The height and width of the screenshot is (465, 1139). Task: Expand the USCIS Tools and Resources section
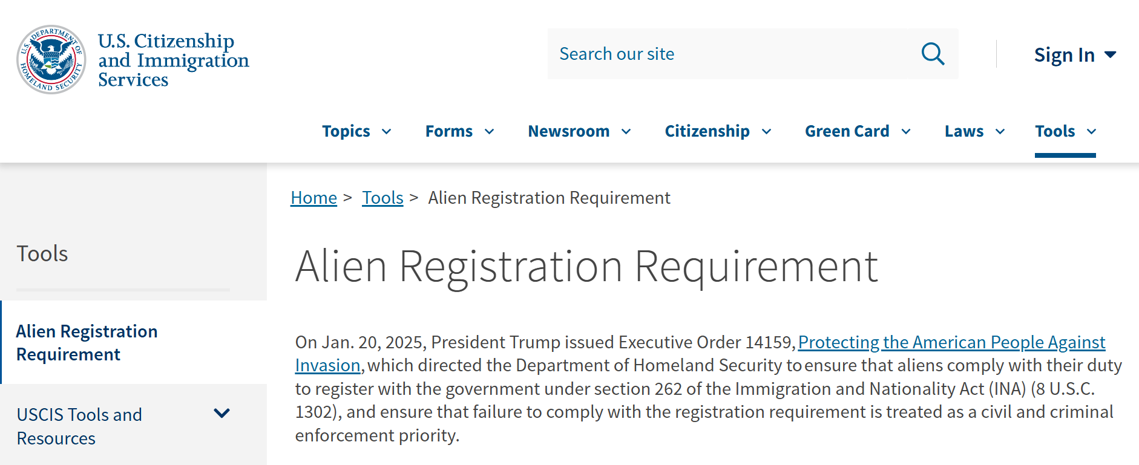[x=222, y=414]
